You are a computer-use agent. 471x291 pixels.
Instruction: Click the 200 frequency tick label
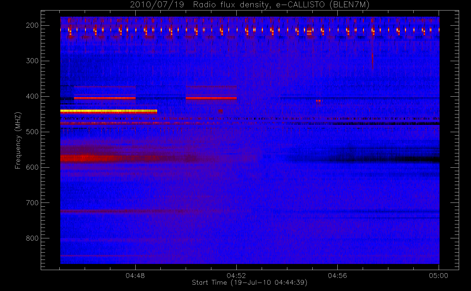(32, 25)
